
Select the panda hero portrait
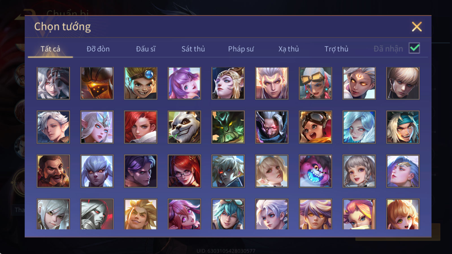pyautogui.click(x=184, y=127)
